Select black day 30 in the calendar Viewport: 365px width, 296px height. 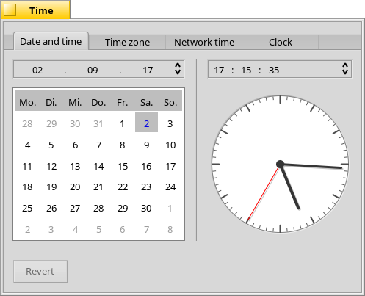tap(146, 209)
